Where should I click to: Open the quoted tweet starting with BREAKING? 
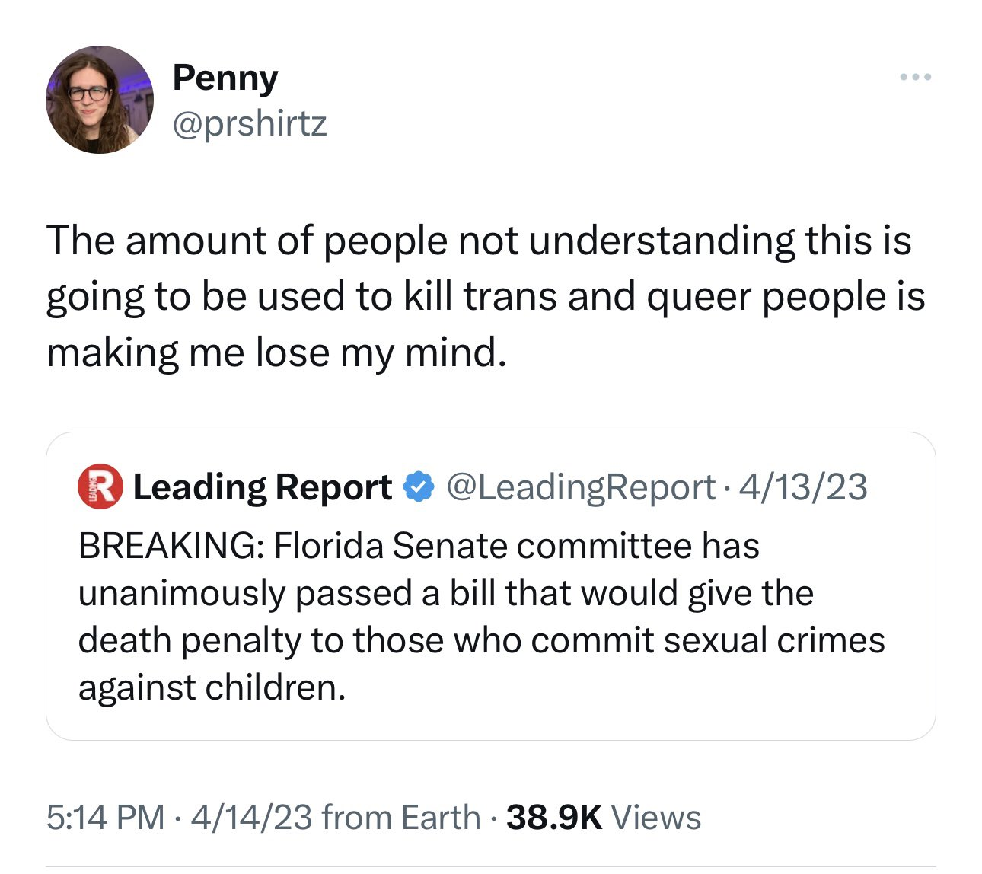point(491,586)
